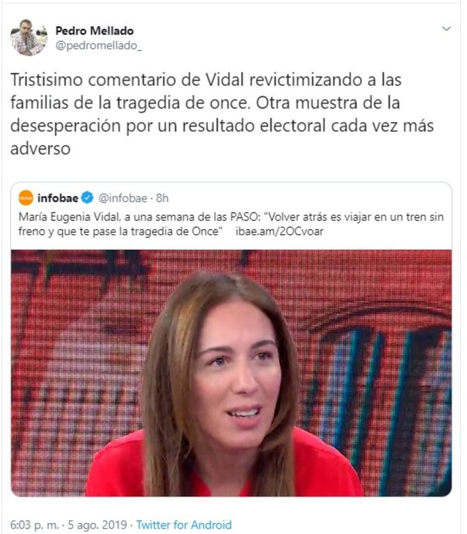467x534 pixels.
Task: Open Pedro Mellado's profile picture
Action: coord(29,37)
